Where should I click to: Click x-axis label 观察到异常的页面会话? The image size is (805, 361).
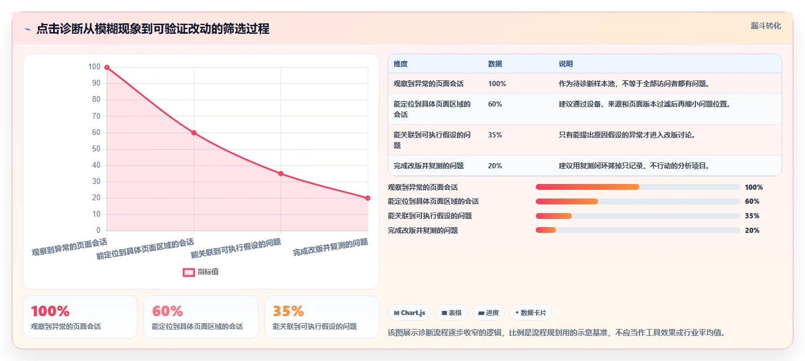point(69,247)
